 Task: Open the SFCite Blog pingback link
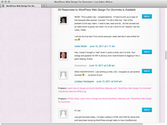pos(105,100)
